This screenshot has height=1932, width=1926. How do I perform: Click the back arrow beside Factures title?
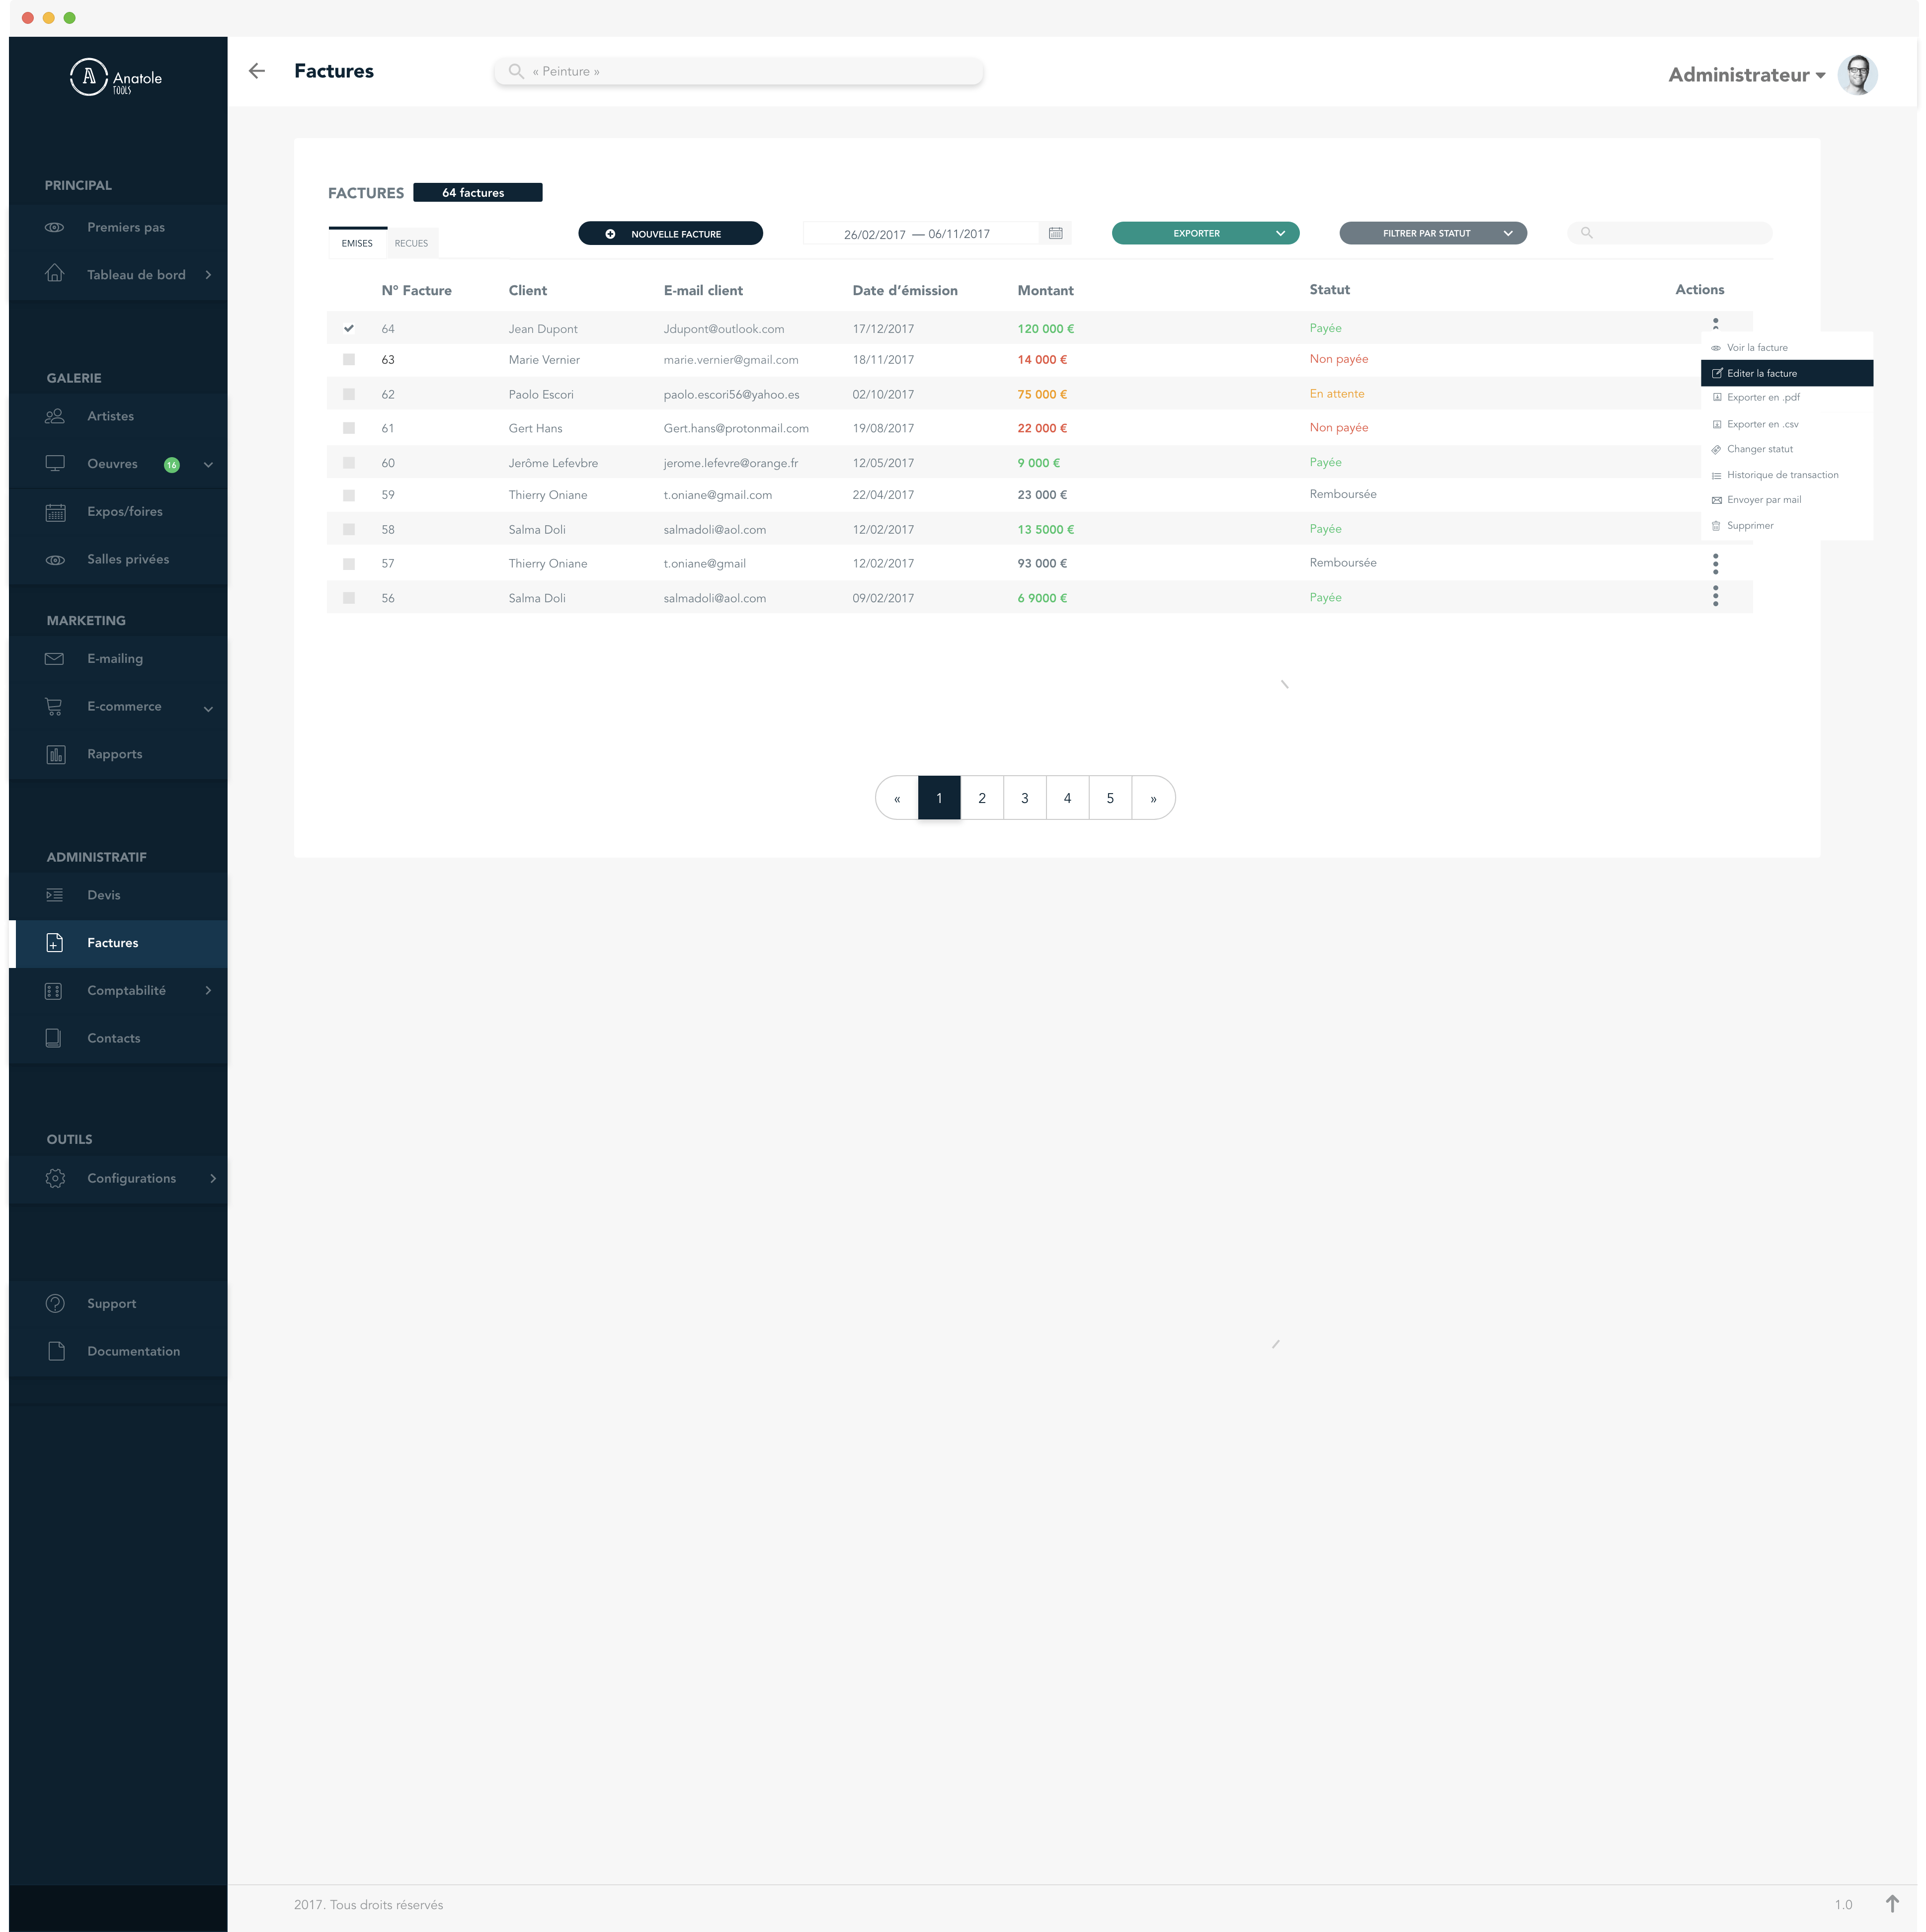(257, 71)
